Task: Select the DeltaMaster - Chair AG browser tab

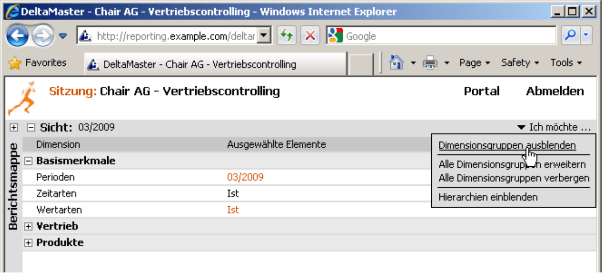Action: click(215, 64)
